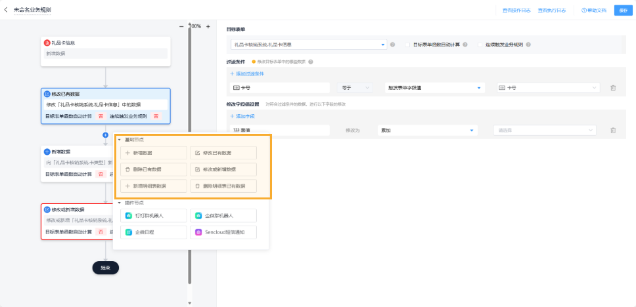Delete the 卡号 filter condition row
636x307 pixels.
coord(613,88)
